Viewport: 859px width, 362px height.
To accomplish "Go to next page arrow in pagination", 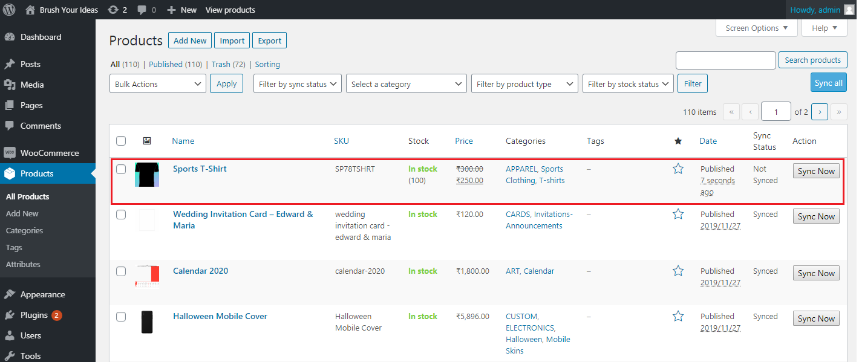I will (820, 112).
